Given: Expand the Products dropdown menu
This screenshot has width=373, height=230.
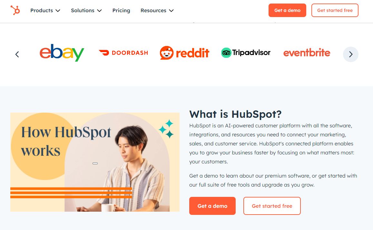Looking at the screenshot, I should [45, 10].
